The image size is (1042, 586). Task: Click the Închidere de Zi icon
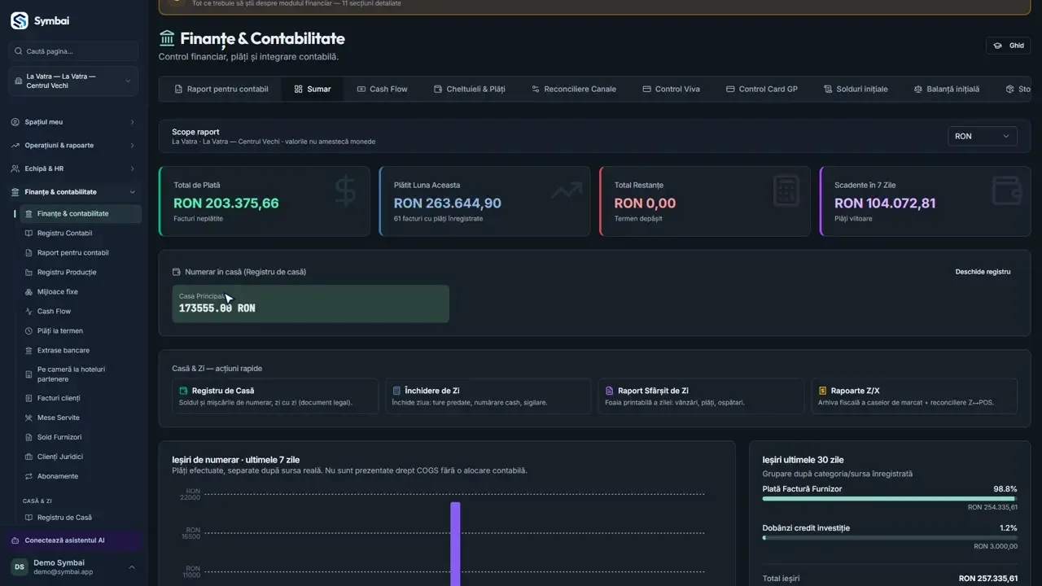pyautogui.click(x=396, y=391)
